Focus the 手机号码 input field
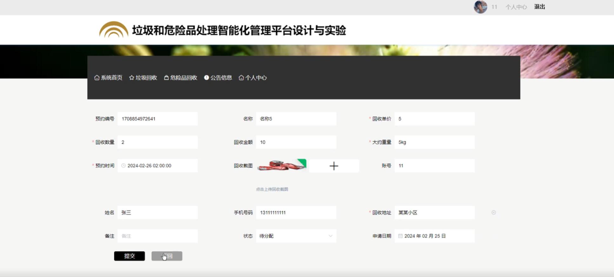Image resolution: width=614 pixels, height=277 pixels. [x=296, y=213]
